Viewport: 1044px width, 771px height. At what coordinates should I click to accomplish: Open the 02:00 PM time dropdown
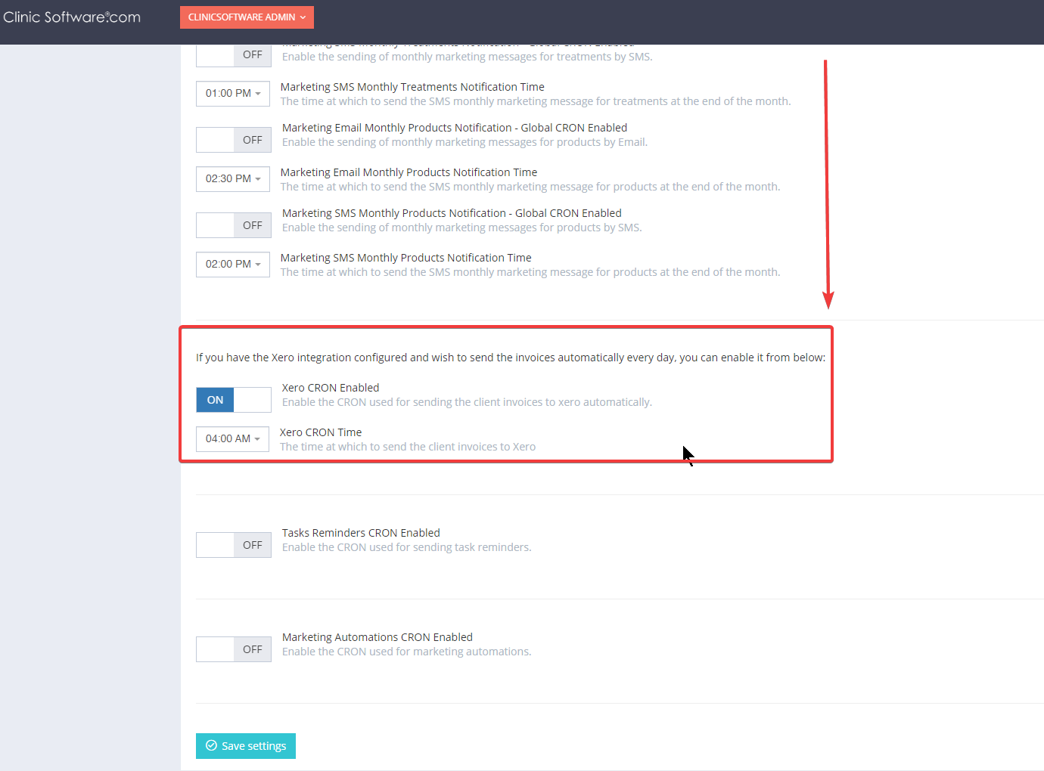[233, 264]
